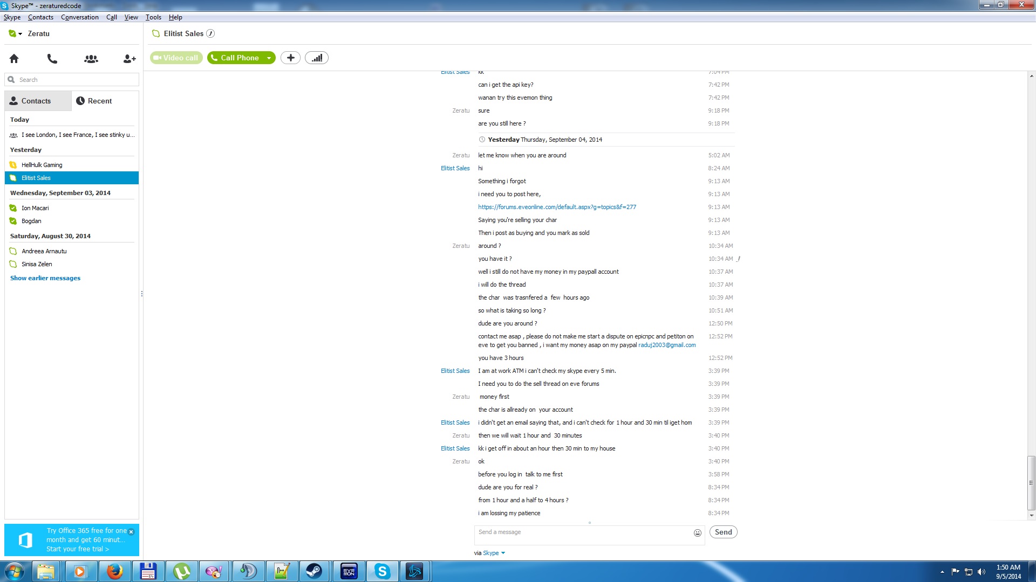Screen dimensions: 1036x582
Task: Close the Office 365 ad
Action: click(131, 531)
